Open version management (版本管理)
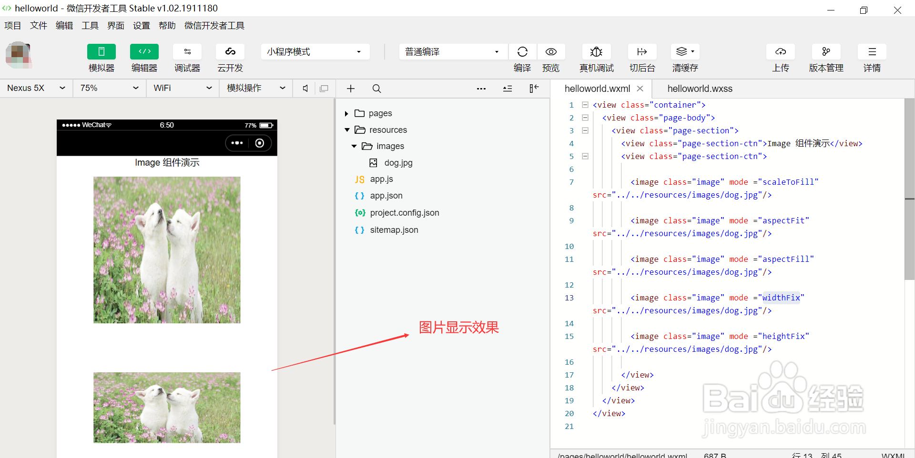This screenshot has width=915, height=458. (x=826, y=51)
